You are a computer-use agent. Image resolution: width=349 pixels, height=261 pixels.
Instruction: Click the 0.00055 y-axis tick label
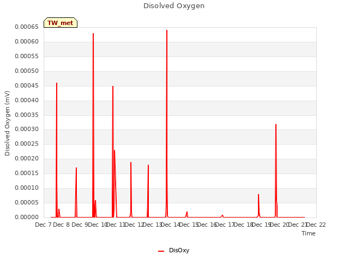pos(27,57)
